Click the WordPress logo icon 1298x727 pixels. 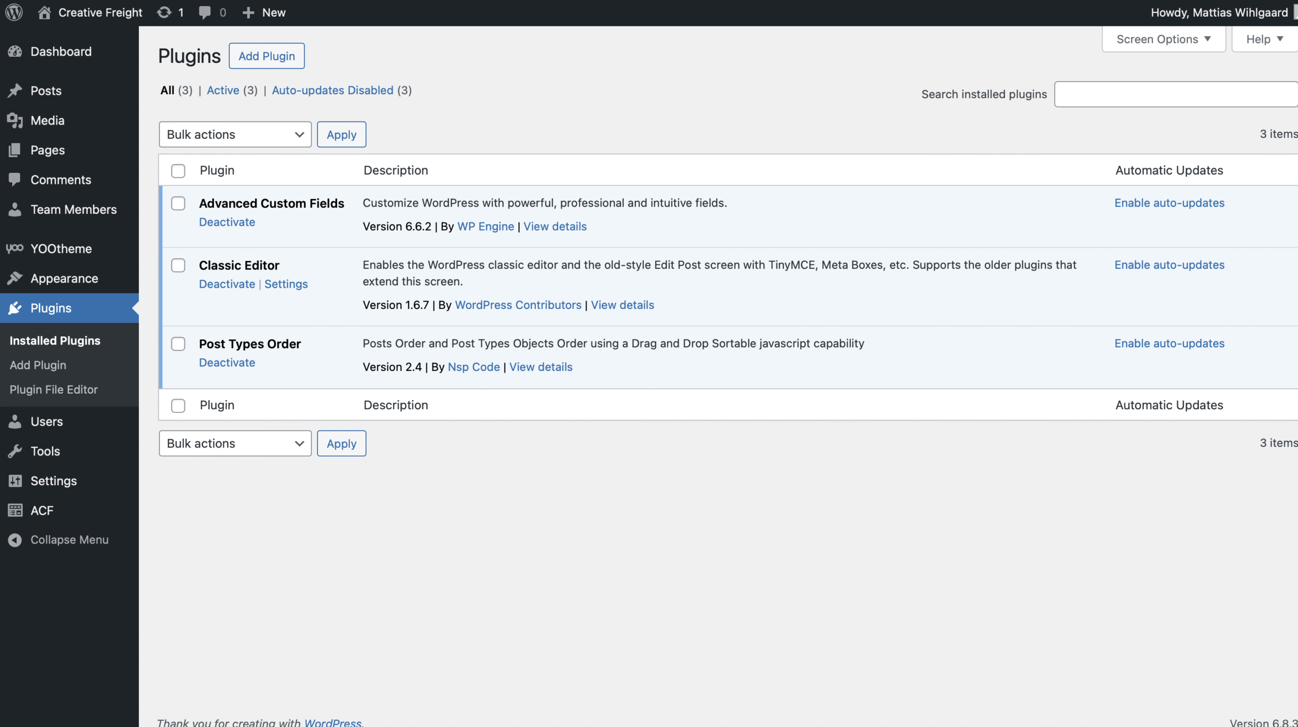point(14,12)
